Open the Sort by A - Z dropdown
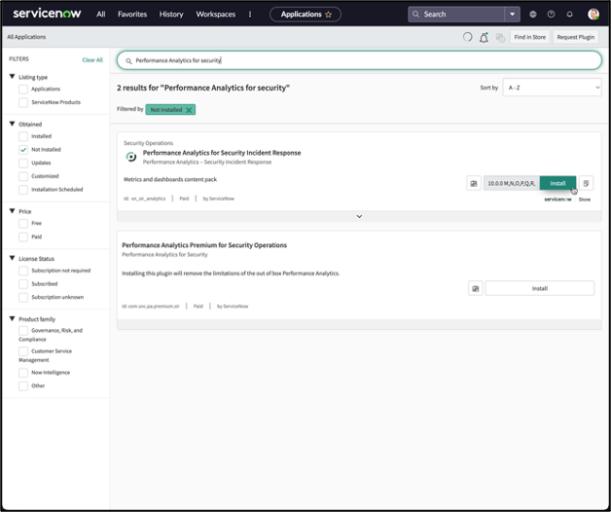The height and width of the screenshot is (512, 611). 552,88
